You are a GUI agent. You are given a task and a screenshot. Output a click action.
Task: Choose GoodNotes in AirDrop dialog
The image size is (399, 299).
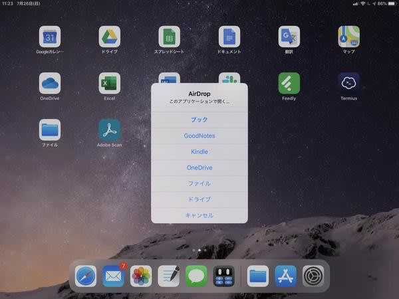pyautogui.click(x=199, y=136)
